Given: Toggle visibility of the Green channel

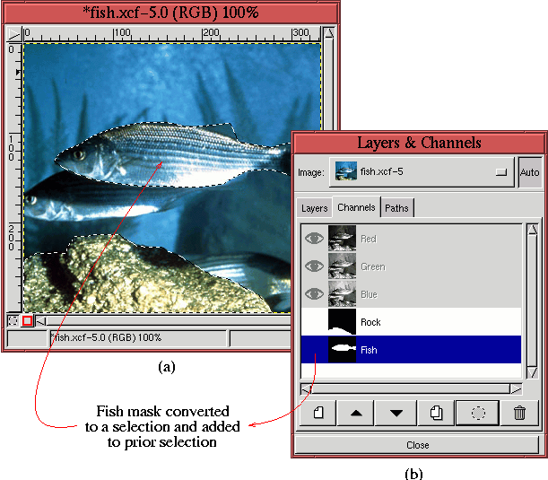Looking at the screenshot, I should click(314, 266).
